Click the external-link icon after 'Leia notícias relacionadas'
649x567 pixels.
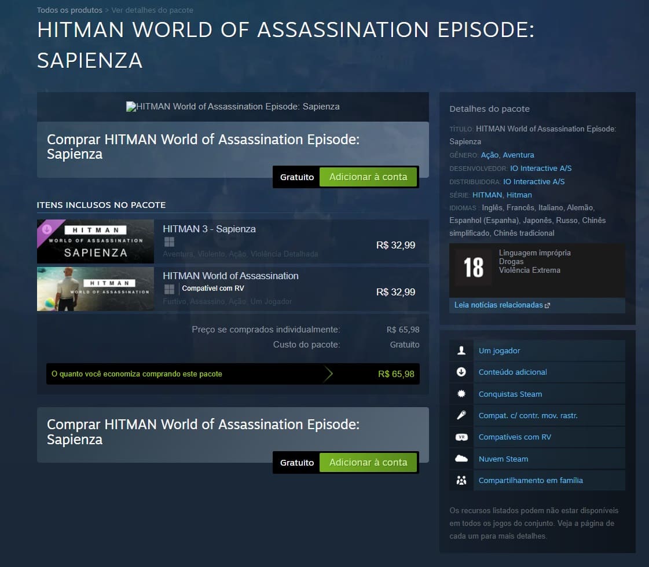click(547, 305)
